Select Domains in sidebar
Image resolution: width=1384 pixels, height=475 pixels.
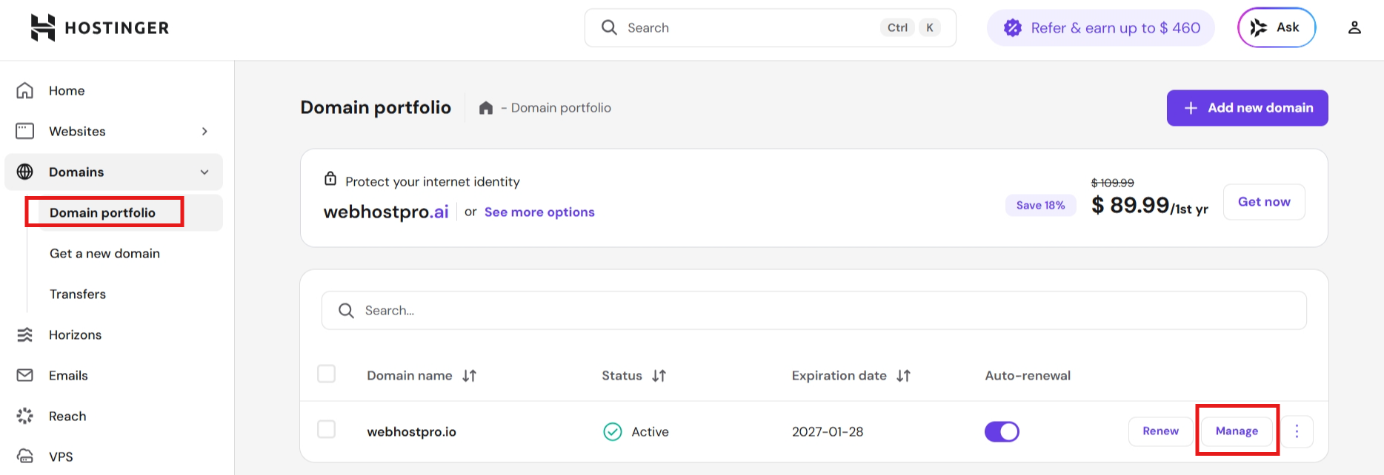click(113, 172)
